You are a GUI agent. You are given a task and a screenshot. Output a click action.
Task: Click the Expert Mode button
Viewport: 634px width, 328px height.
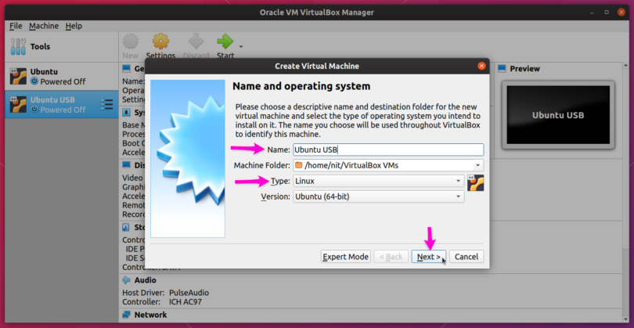click(346, 257)
